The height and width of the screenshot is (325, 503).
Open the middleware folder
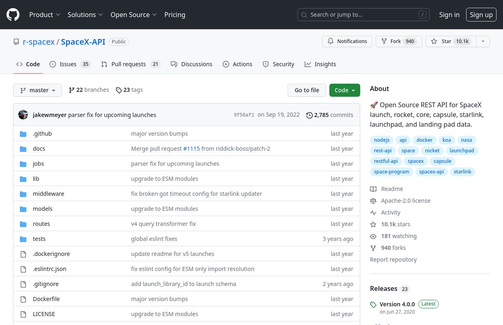point(48,194)
